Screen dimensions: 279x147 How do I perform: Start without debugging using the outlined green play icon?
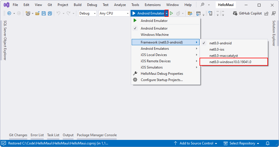pyautogui.click(x=171, y=13)
